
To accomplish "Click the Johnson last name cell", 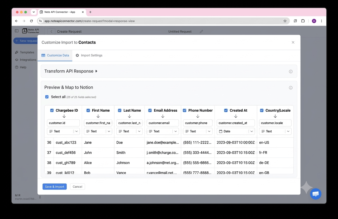I will click(129, 163).
